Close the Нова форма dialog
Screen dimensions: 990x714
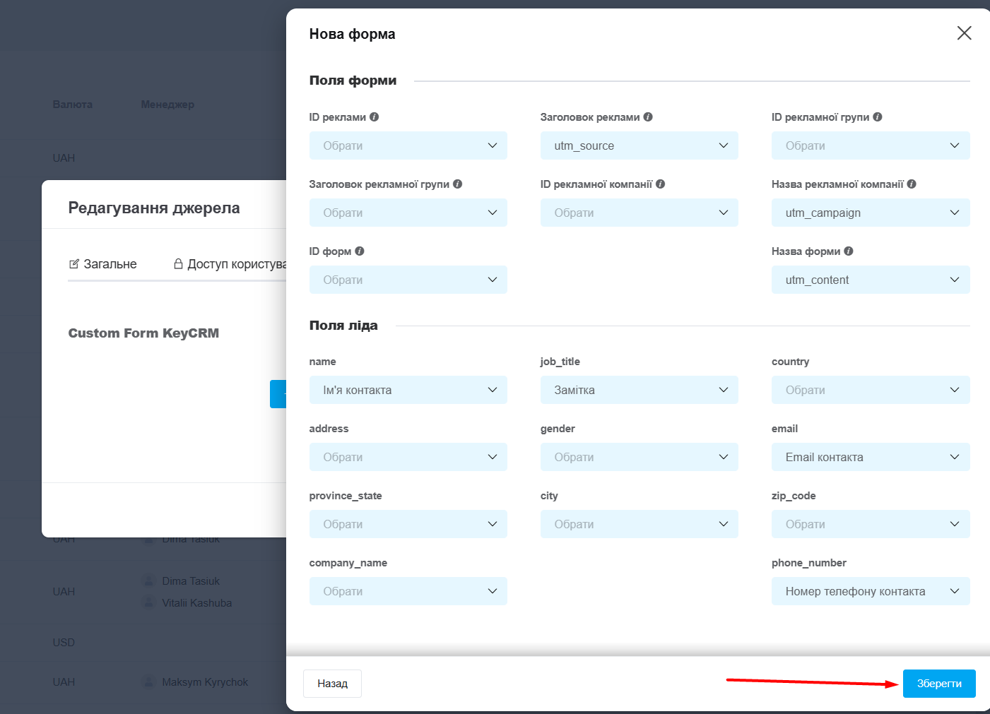pyautogui.click(x=964, y=33)
